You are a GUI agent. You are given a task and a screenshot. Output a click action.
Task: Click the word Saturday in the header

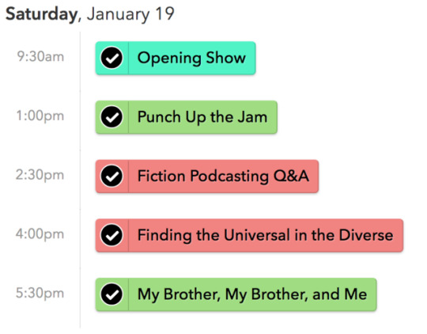click(42, 14)
